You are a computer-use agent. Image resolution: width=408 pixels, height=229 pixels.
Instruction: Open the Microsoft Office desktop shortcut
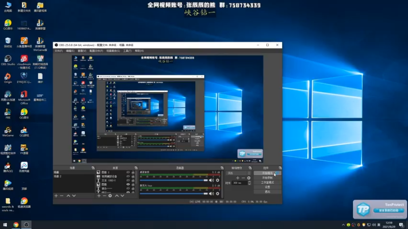point(24,97)
